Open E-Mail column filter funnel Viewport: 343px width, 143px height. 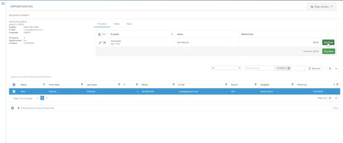click(226, 85)
